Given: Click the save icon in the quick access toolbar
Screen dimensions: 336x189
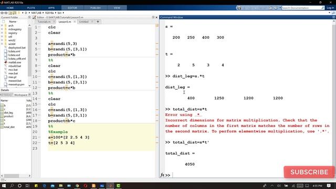Looking at the screenshot, I should 239,8.
